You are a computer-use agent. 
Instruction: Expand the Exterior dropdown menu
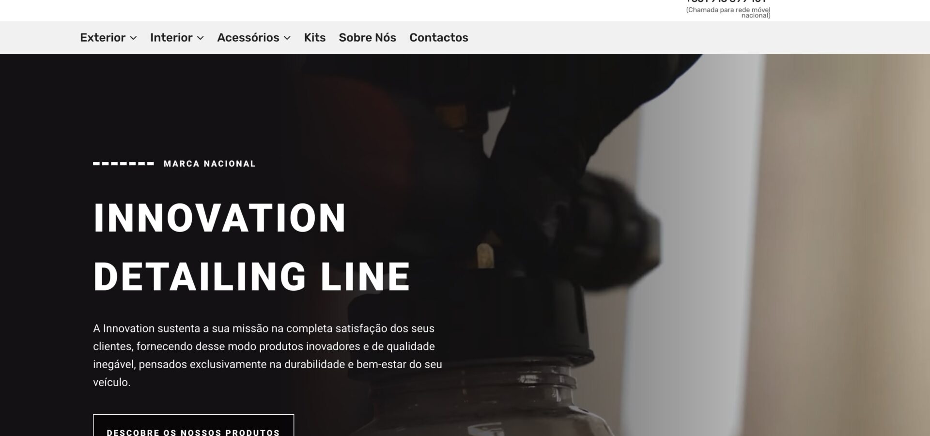coord(108,37)
